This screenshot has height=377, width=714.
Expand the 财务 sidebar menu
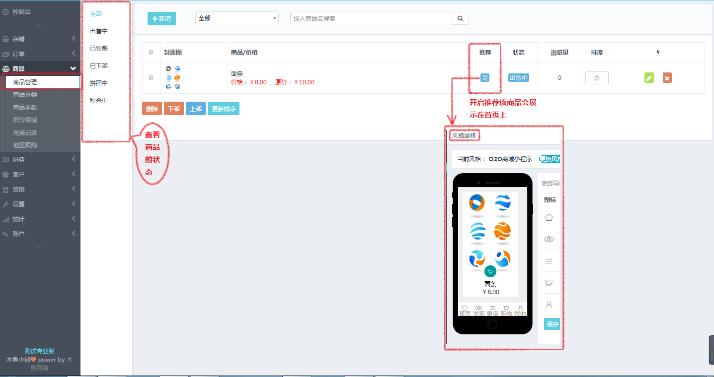(40, 159)
